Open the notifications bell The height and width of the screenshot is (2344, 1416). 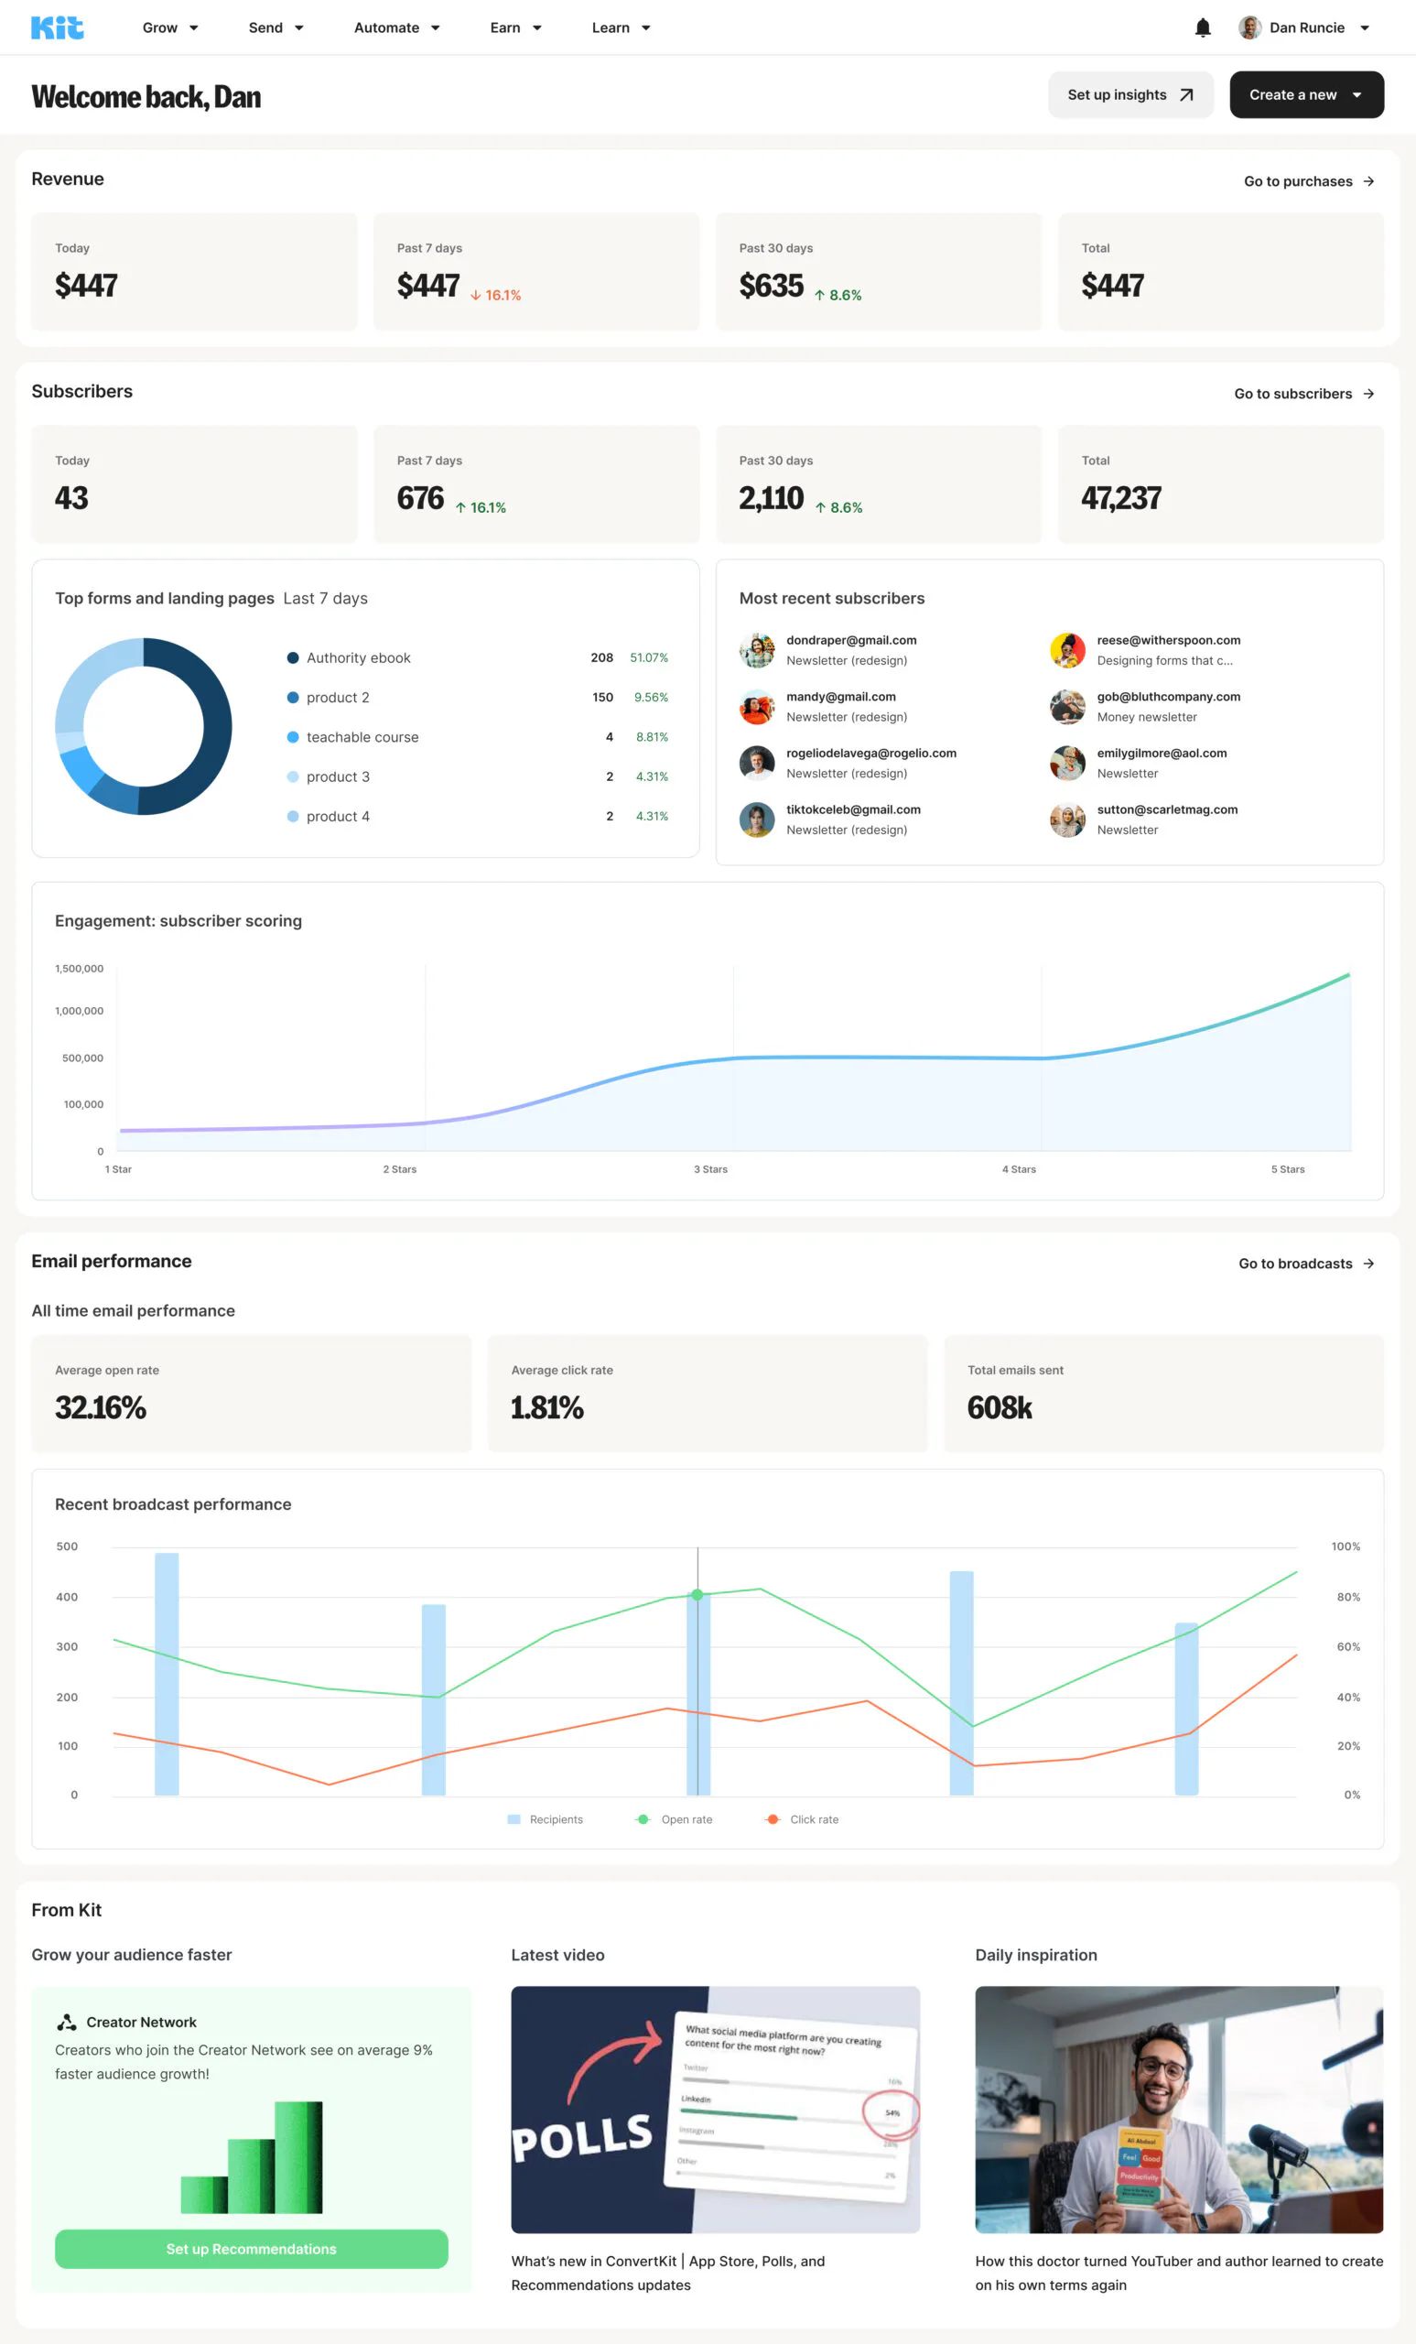click(1202, 27)
